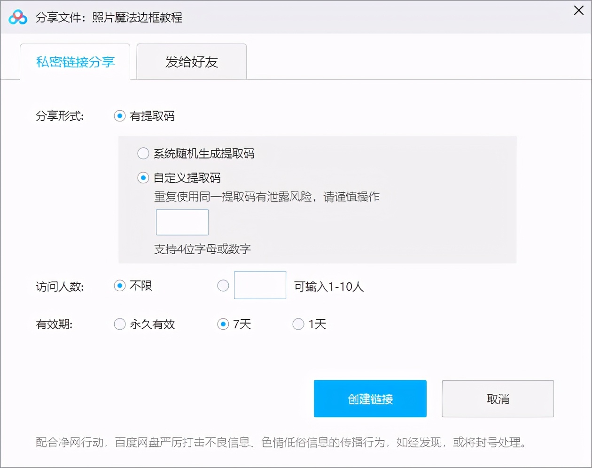Open the 发给好友 tab

pos(191,62)
